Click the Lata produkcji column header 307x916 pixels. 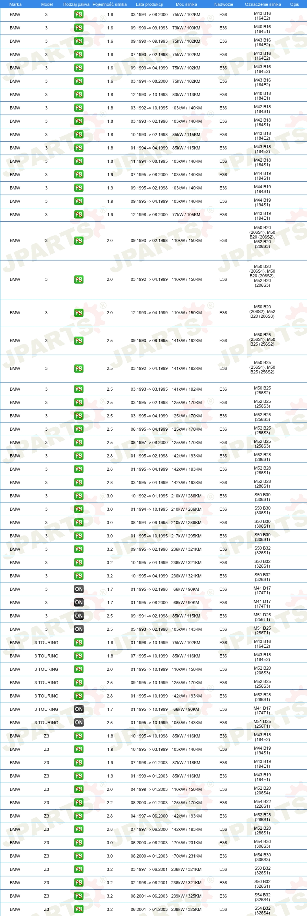tap(149, 4)
